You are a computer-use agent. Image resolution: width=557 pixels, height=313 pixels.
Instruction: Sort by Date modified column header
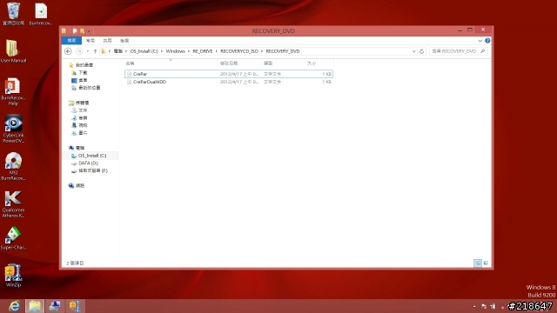point(239,63)
